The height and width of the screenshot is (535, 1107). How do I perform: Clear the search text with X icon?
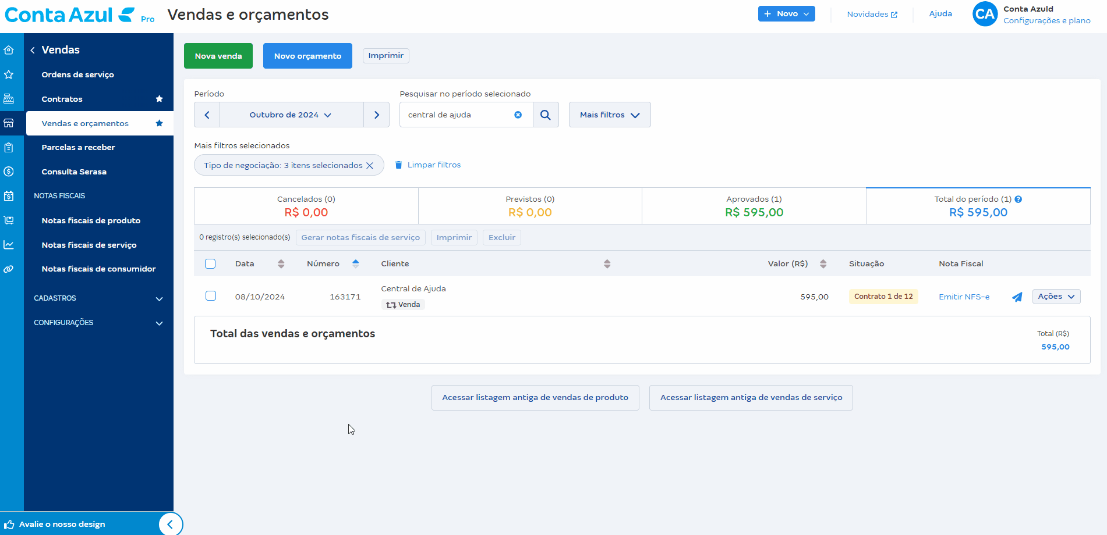518,115
